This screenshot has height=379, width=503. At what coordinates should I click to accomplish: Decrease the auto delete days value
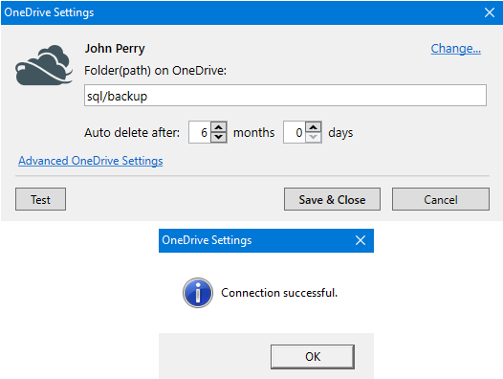point(314,137)
